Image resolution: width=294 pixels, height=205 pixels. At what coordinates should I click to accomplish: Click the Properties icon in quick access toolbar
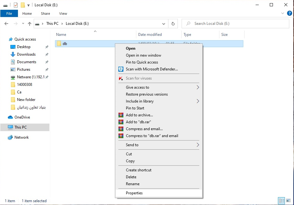[x=16, y=5]
